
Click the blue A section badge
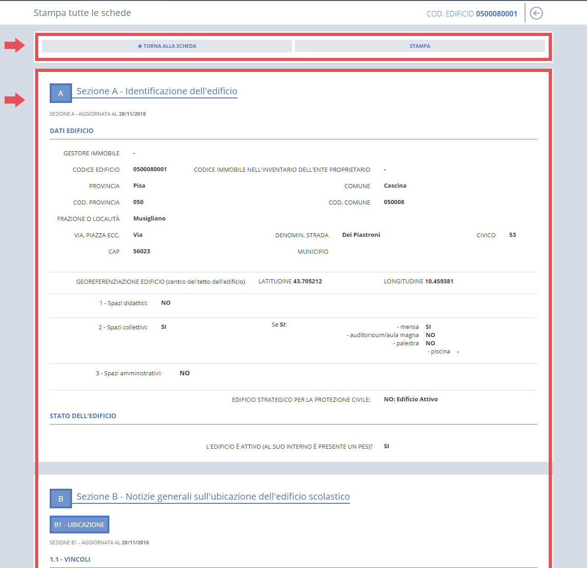click(61, 93)
